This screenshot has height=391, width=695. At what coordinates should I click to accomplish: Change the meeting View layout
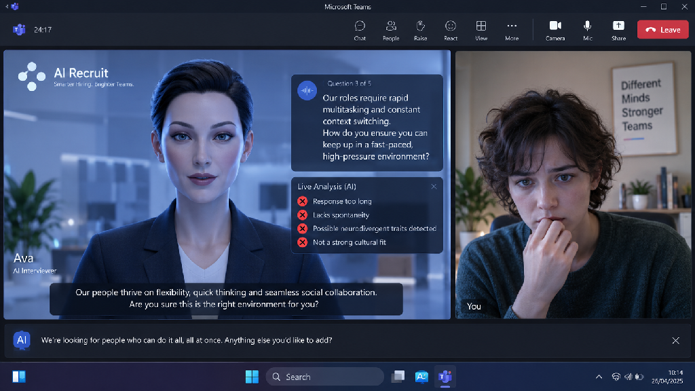(481, 31)
